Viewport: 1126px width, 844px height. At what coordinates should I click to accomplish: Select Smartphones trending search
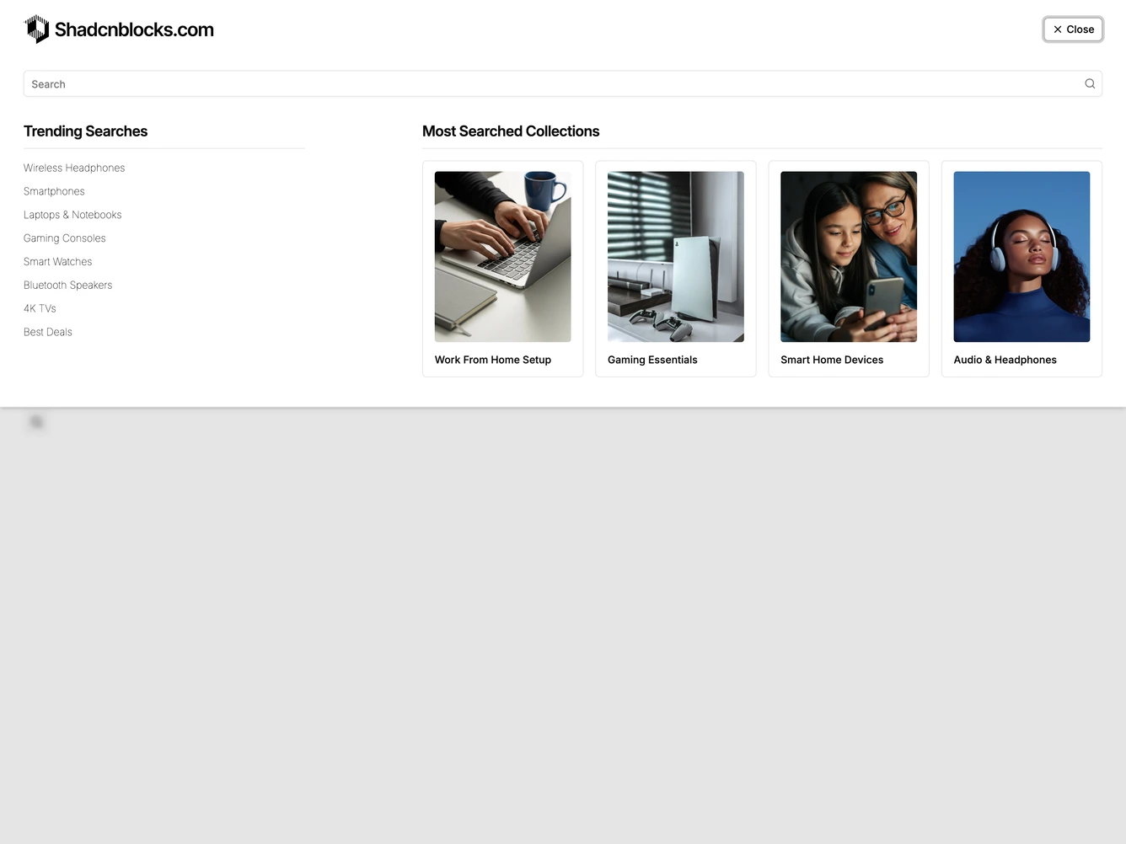pyautogui.click(x=54, y=191)
